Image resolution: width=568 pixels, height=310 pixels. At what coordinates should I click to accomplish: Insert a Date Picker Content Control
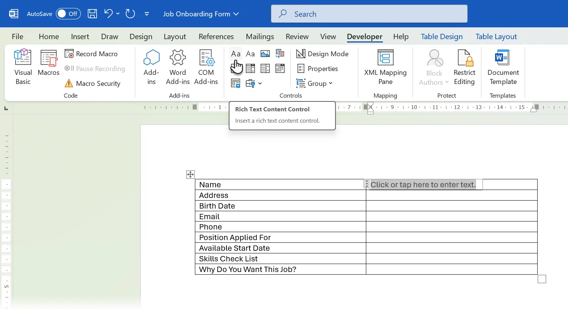coord(280,69)
